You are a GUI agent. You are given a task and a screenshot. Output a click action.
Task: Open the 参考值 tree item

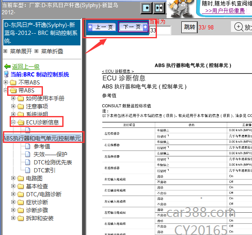tap(42, 146)
